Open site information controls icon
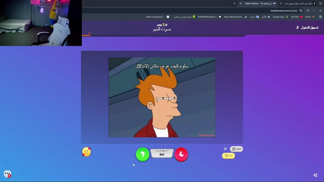 pos(301,11)
